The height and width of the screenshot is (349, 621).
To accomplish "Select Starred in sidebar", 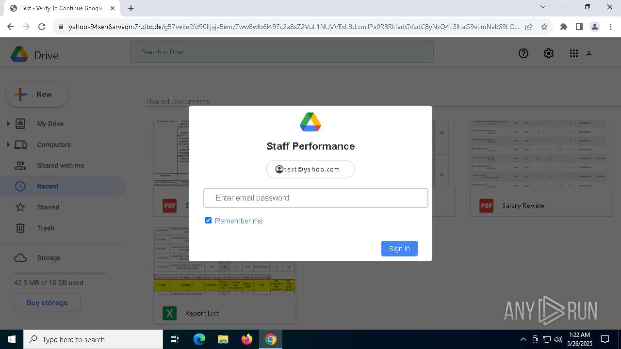I will pos(48,207).
